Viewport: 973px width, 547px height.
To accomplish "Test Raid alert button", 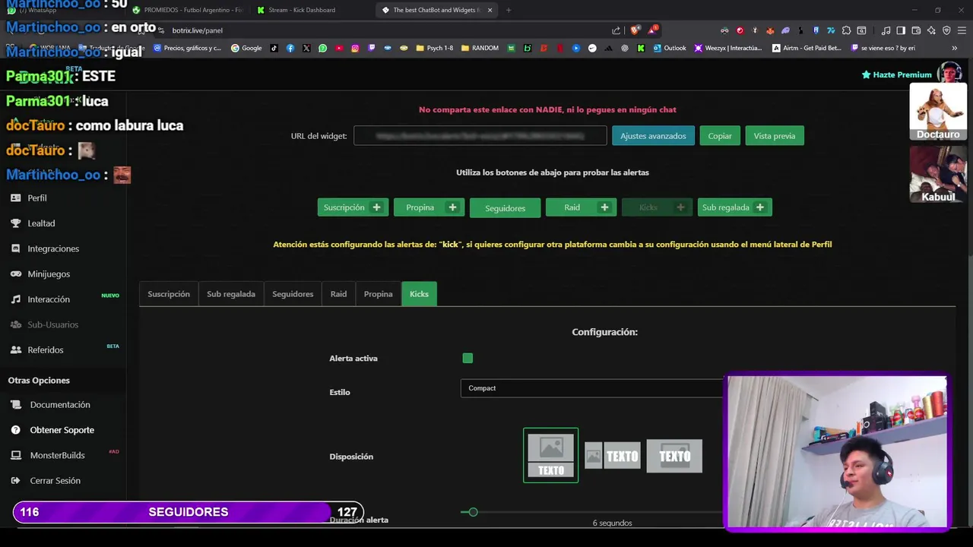I will (581, 207).
